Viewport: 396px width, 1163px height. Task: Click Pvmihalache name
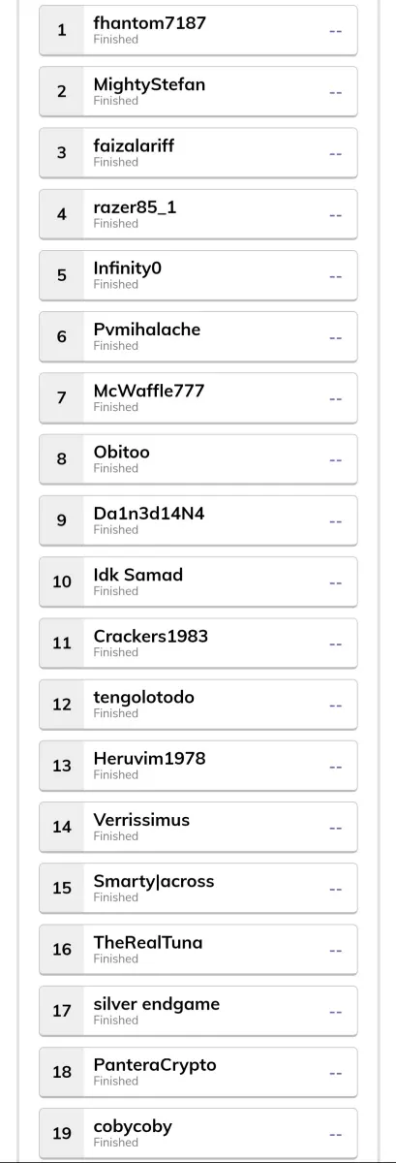click(147, 330)
